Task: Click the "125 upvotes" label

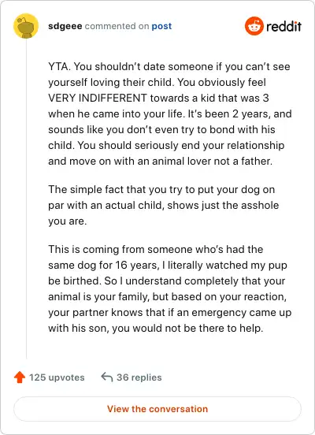Action: [x=57, y=377]
